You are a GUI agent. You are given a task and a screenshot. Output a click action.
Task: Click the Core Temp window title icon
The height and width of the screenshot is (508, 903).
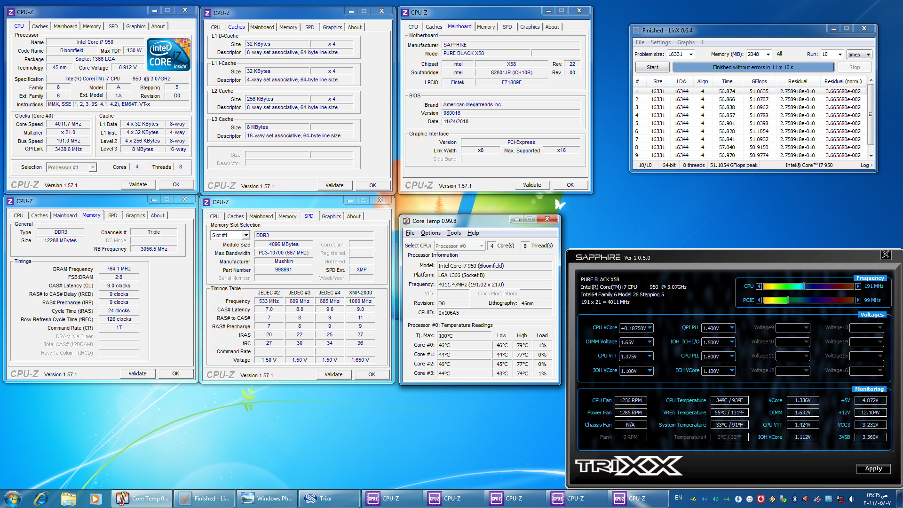(406, 221)
